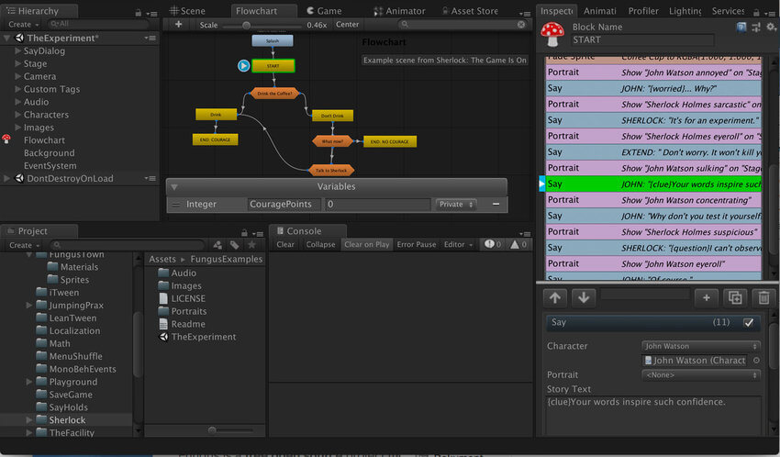Switch to the Game tab
780x457 pixels.
click(x=324, y=11)
